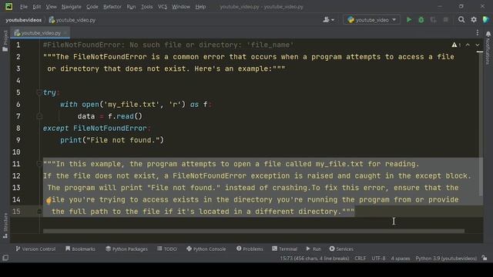493x277 pixels.
Task: Collapse the try block fold marker
Action: tap(39, 92)
